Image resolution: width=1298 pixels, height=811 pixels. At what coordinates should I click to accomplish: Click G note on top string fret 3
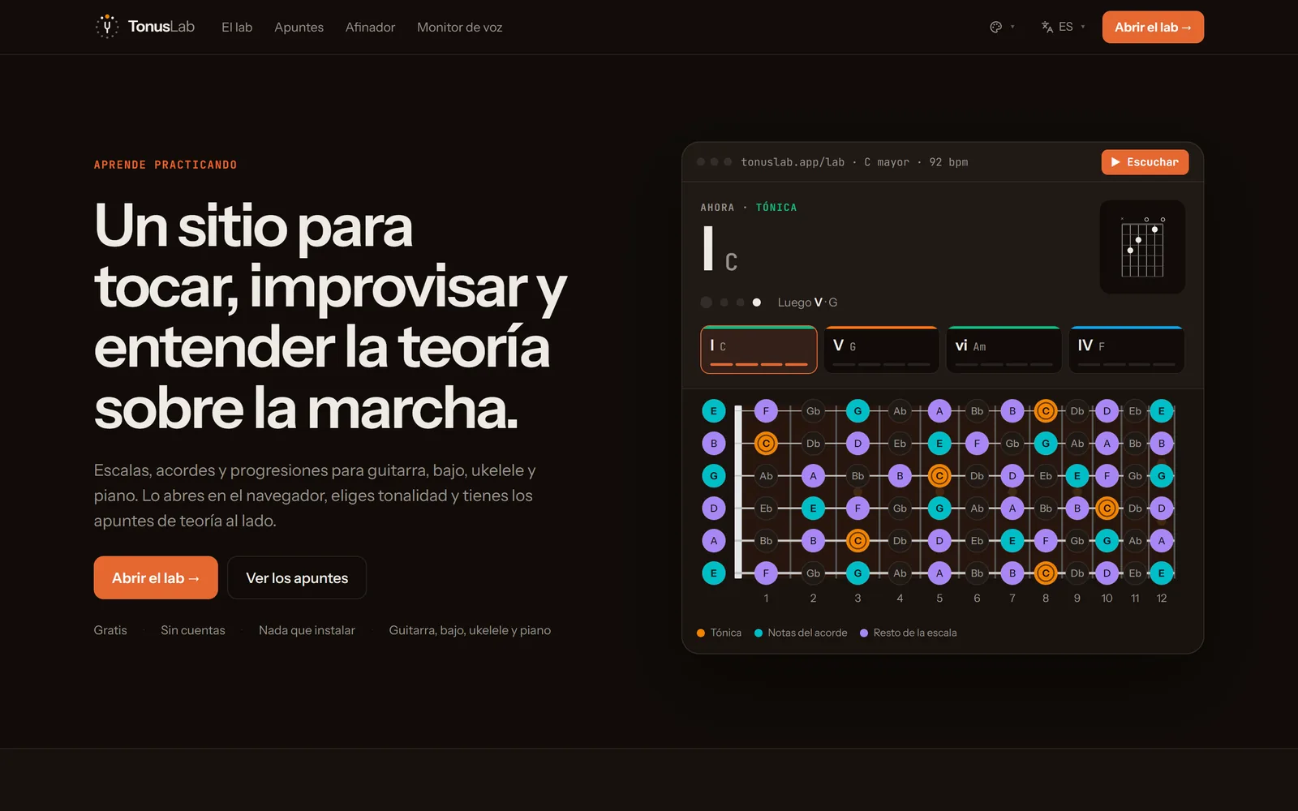[857, 411]
